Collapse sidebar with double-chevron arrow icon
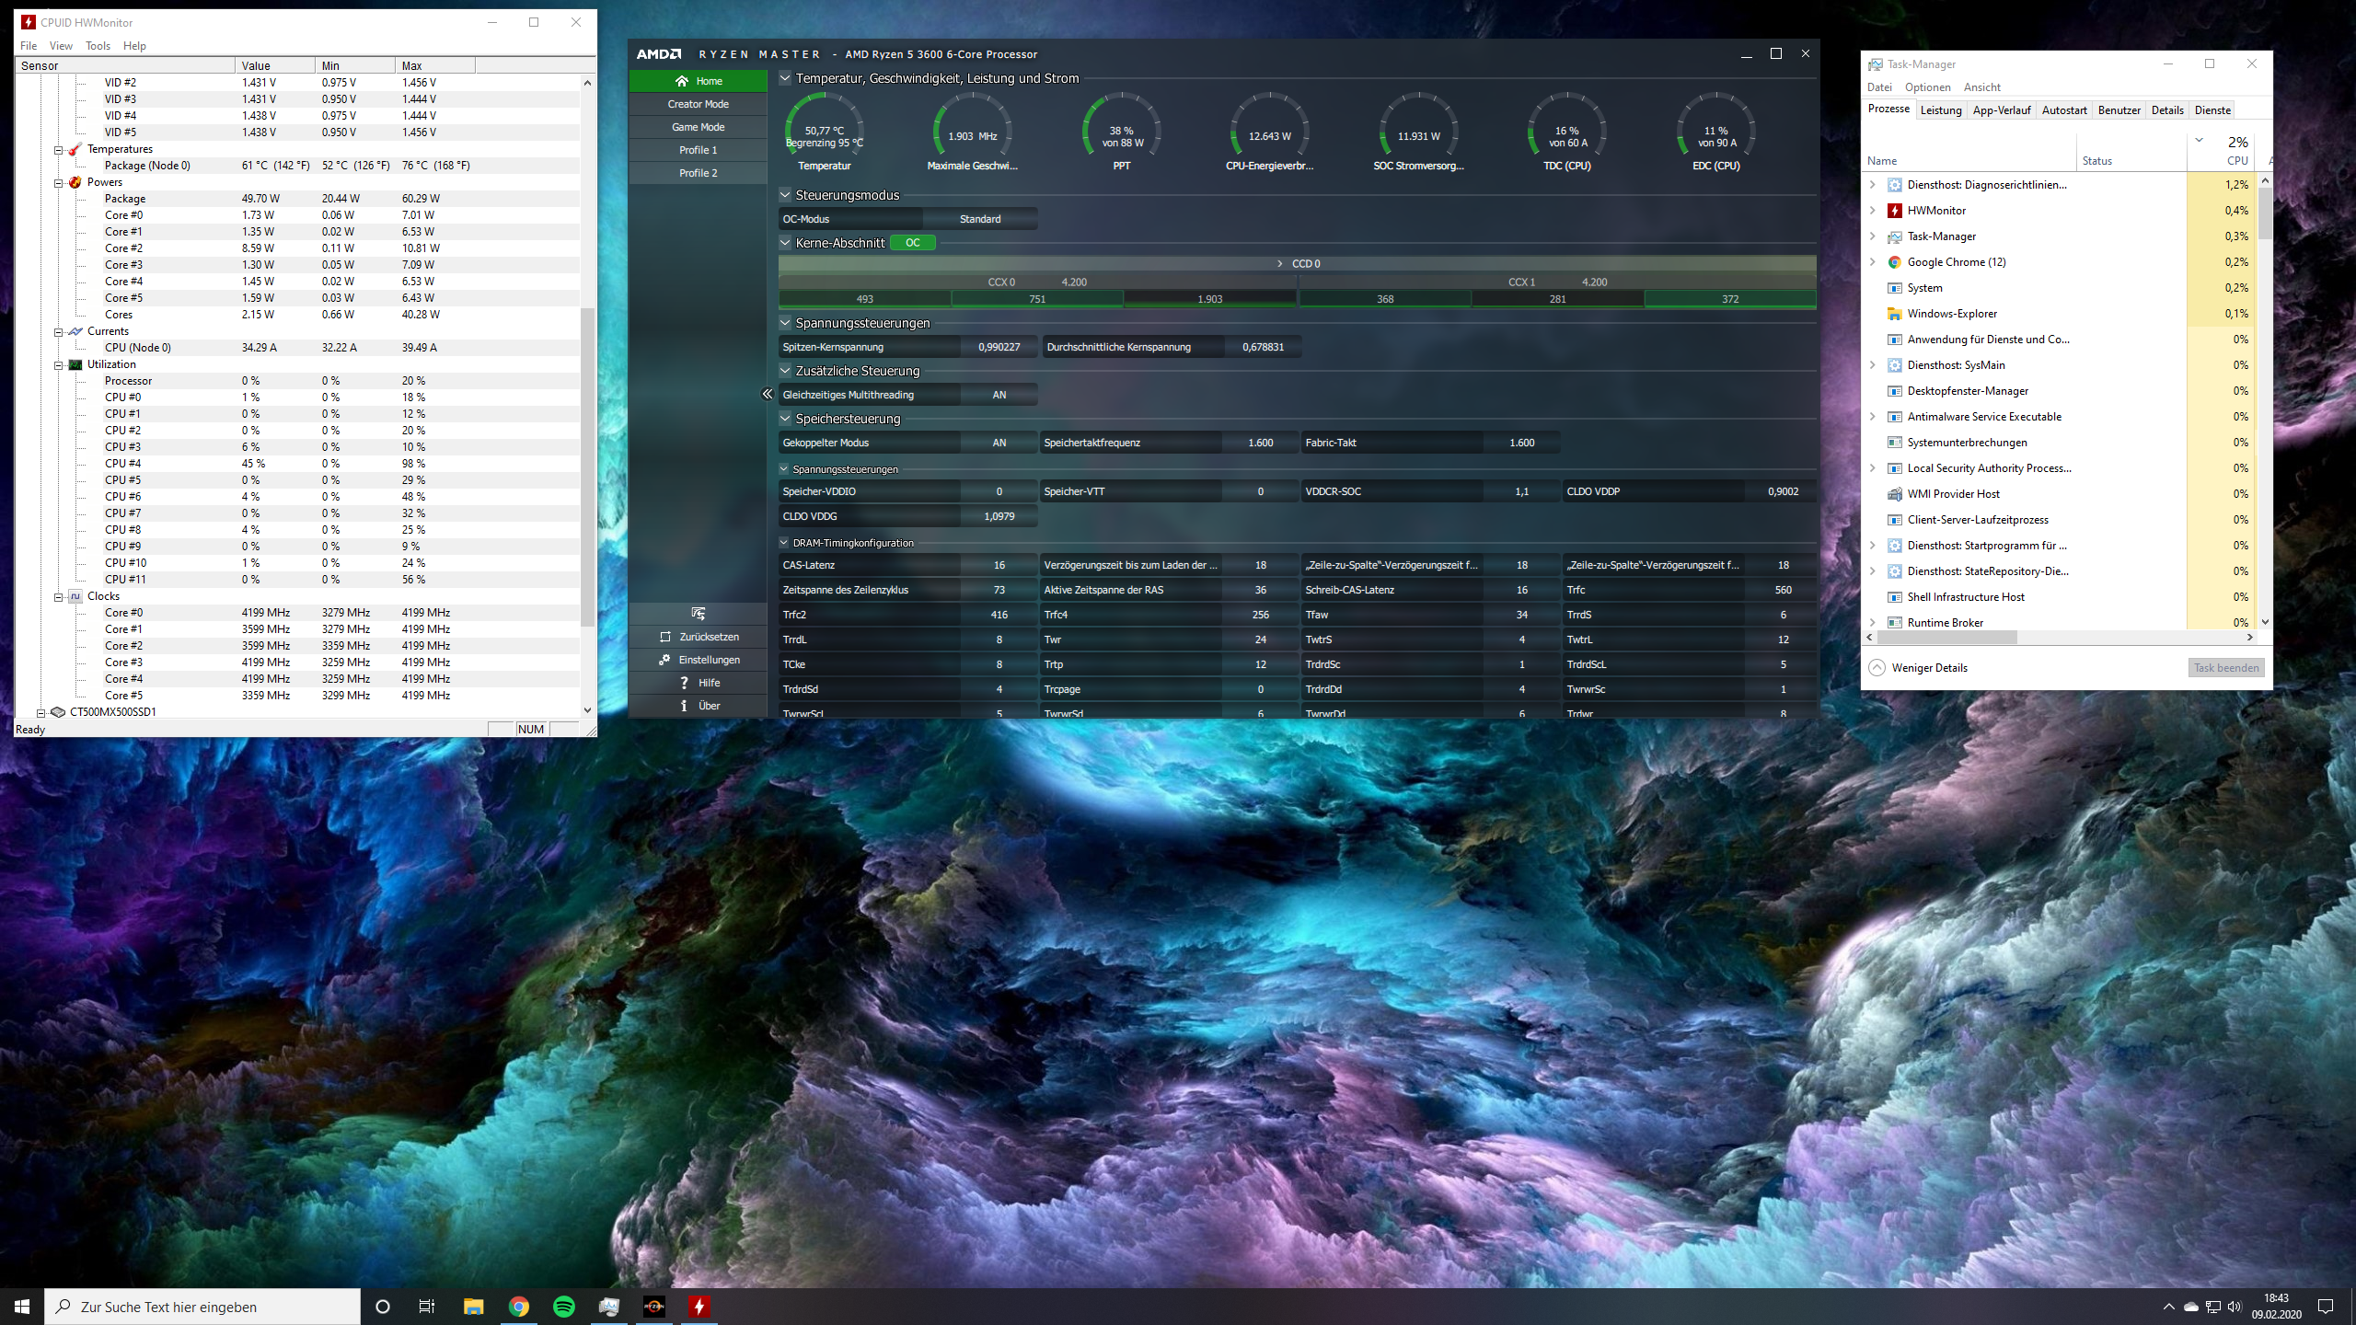 pyautogui.click(x=767, y=394)
